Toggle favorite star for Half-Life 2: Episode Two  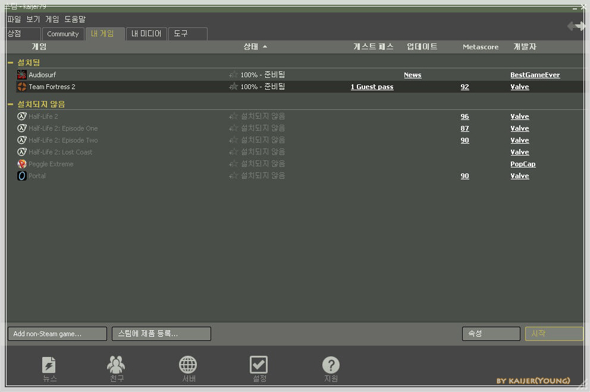click(233, 140)
